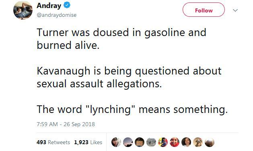Open the last liker avatar in the row
This screenshot has width=253, height=151.
[210, 142]
